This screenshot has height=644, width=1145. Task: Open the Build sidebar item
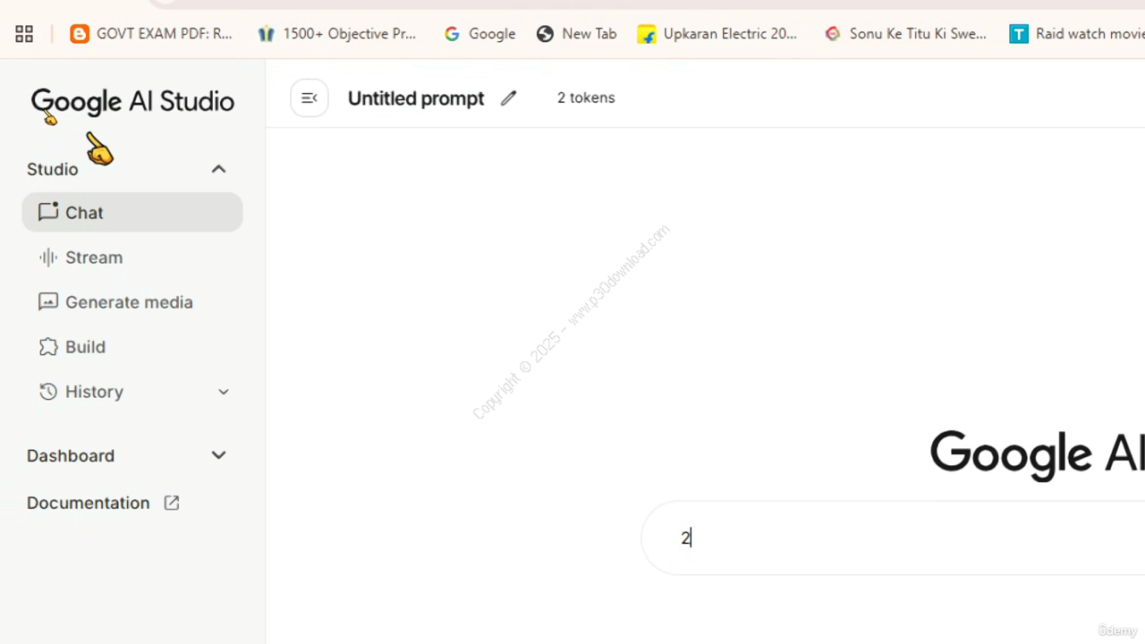86,347
